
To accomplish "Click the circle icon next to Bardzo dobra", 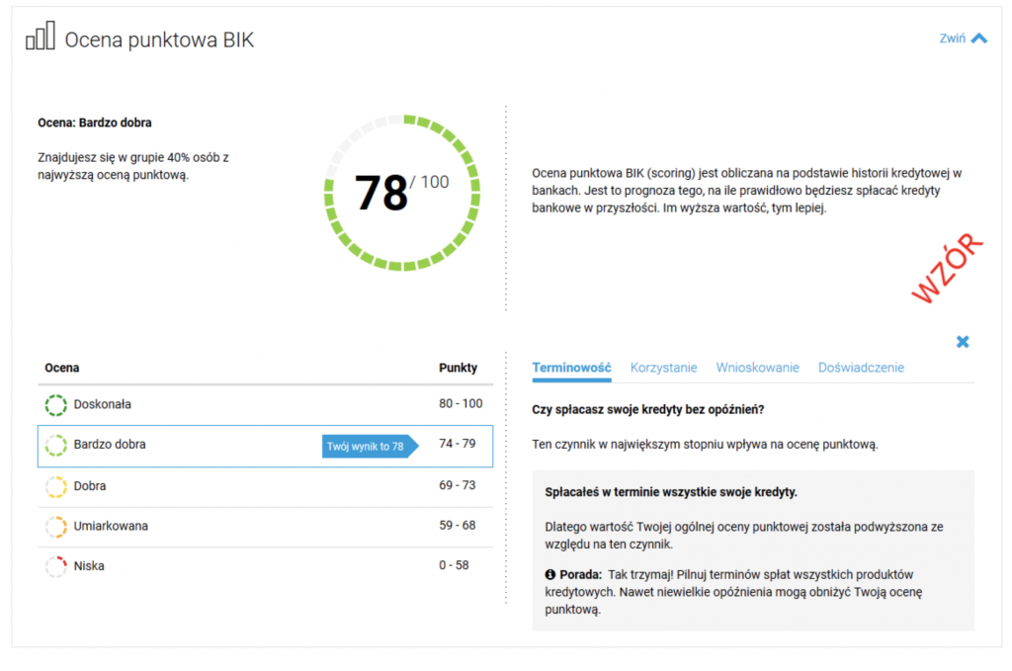I will point(56,445).
